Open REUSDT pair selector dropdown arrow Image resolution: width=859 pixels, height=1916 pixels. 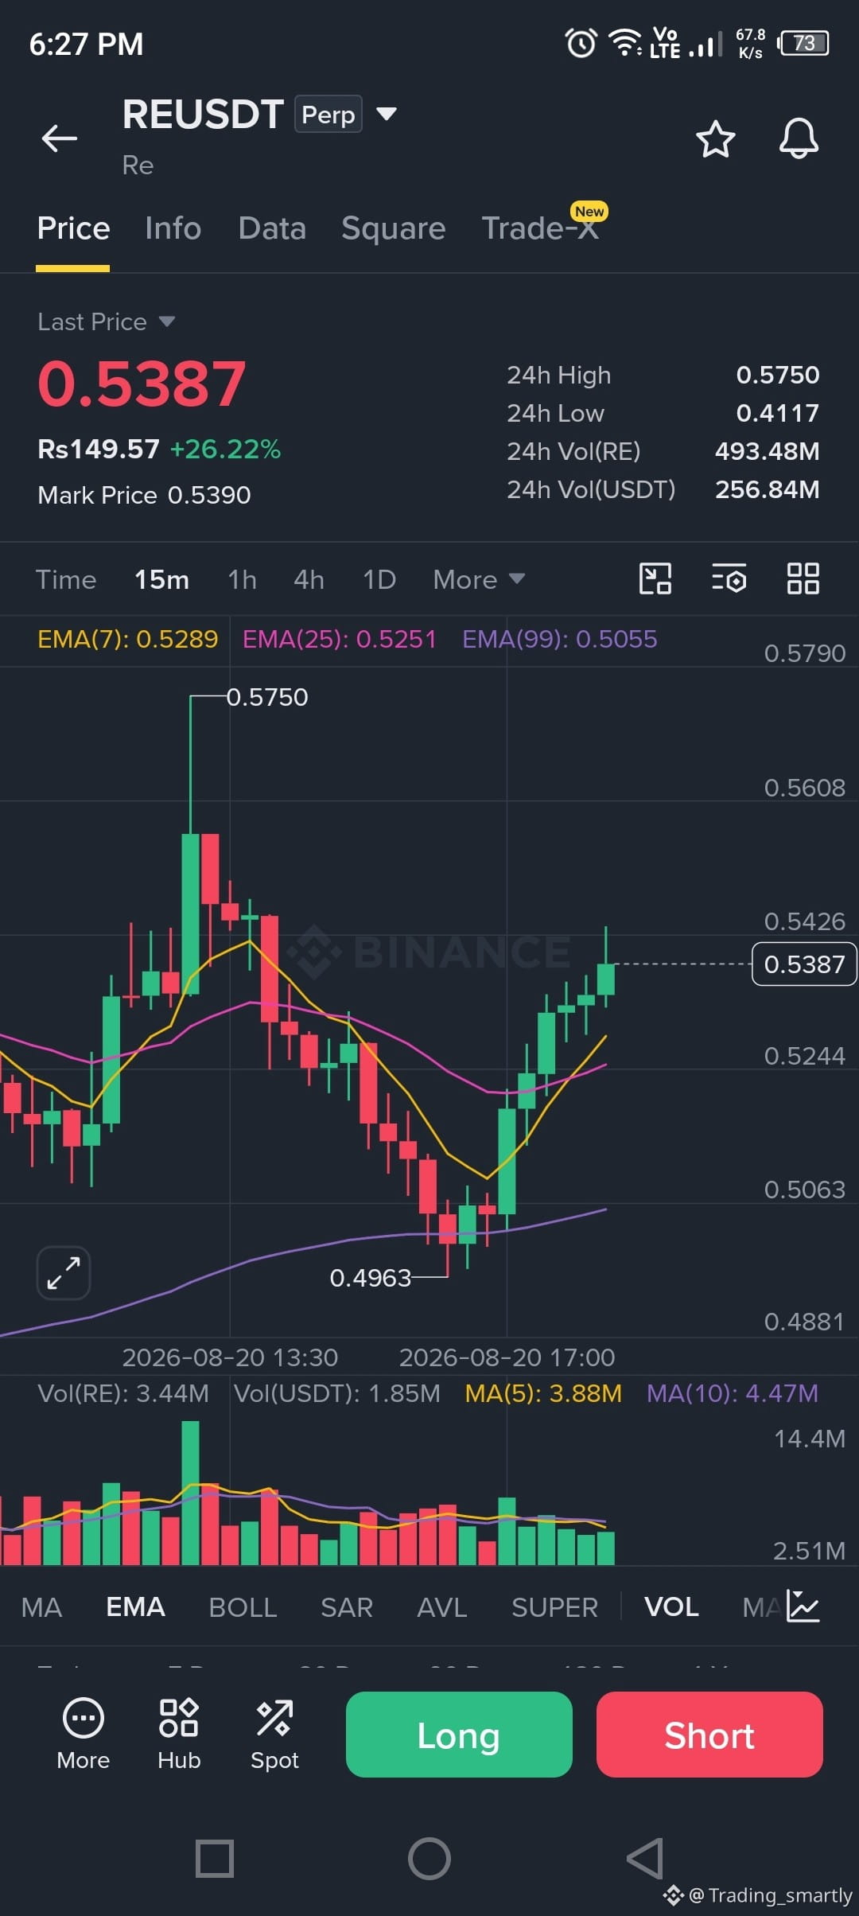387,114
